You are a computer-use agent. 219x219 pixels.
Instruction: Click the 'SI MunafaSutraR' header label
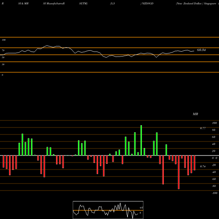[54, 4]
